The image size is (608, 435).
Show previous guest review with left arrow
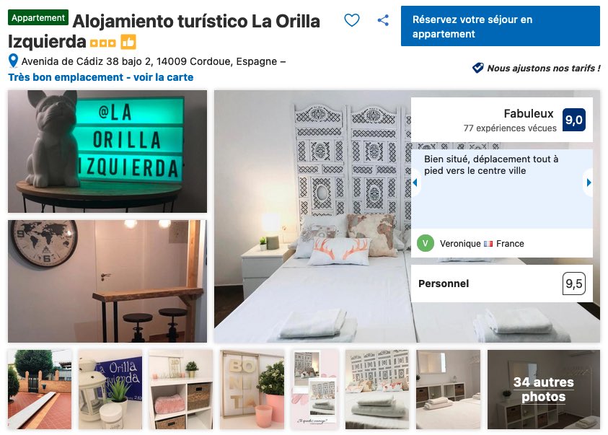point(415,183)
